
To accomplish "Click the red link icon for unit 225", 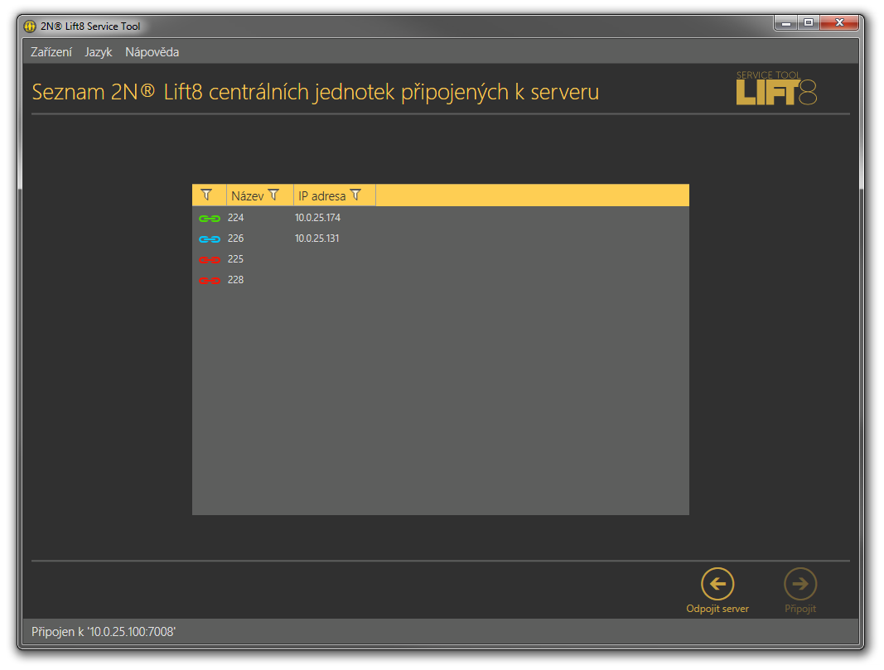I will click(x=209, y=260).
